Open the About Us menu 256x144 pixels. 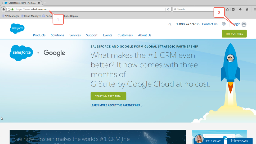pyautogui.click(x=145, y=35)
